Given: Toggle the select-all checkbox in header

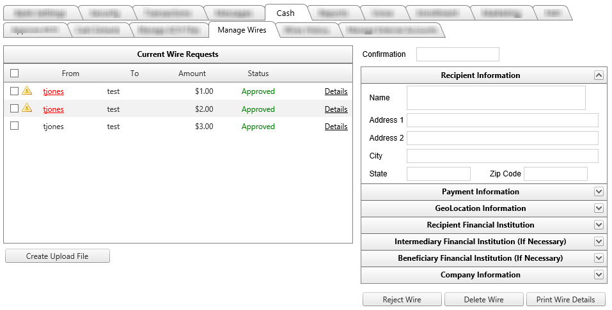Looking at the screenshot, I should (15, 74).
